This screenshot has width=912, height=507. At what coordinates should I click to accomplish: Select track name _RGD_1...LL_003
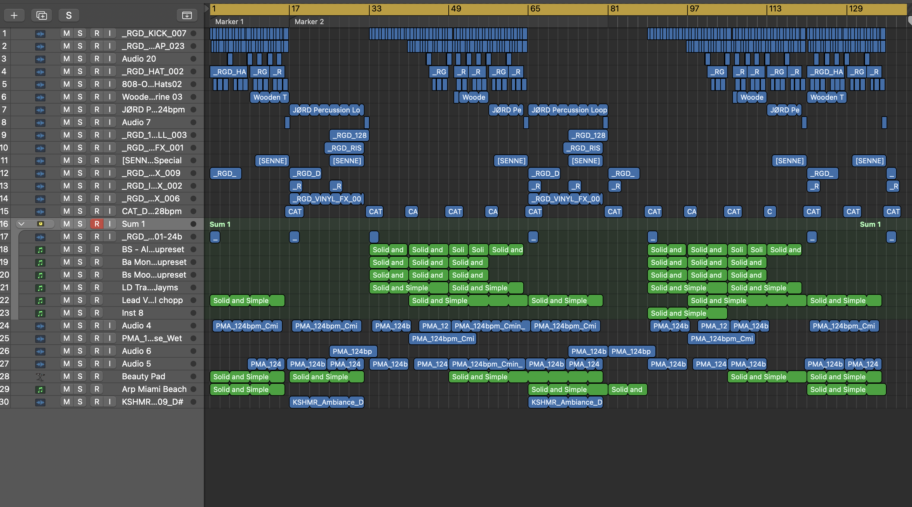click(154, 135)
